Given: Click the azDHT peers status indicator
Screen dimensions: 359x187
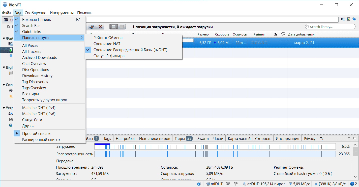Looking at the screenshot, I should pyautogui.click(x=264, y=184).
